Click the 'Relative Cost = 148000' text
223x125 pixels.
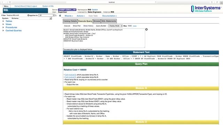[75, 70]
